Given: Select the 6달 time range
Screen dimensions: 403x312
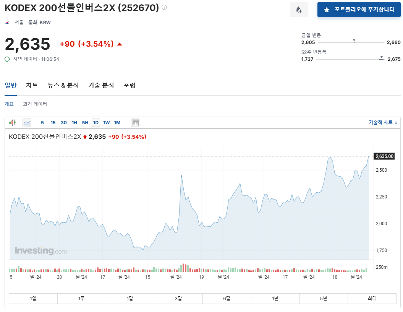Looking at the screenshot, I should 227,298.
